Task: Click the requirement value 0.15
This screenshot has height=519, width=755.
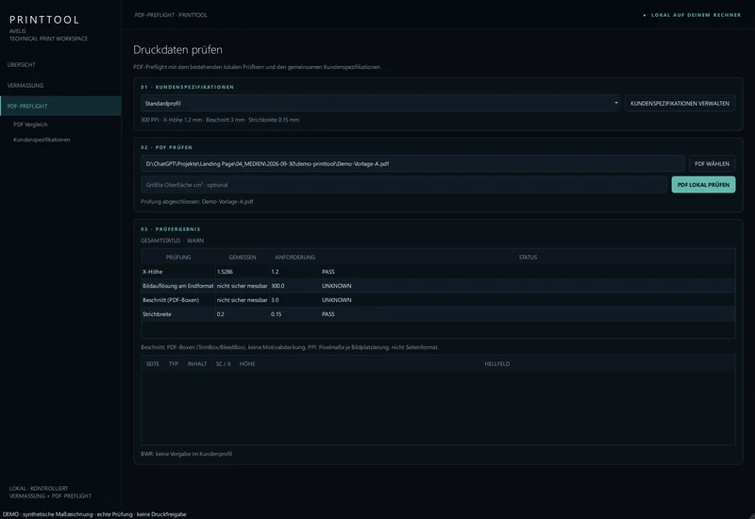Action: [276, 314]
